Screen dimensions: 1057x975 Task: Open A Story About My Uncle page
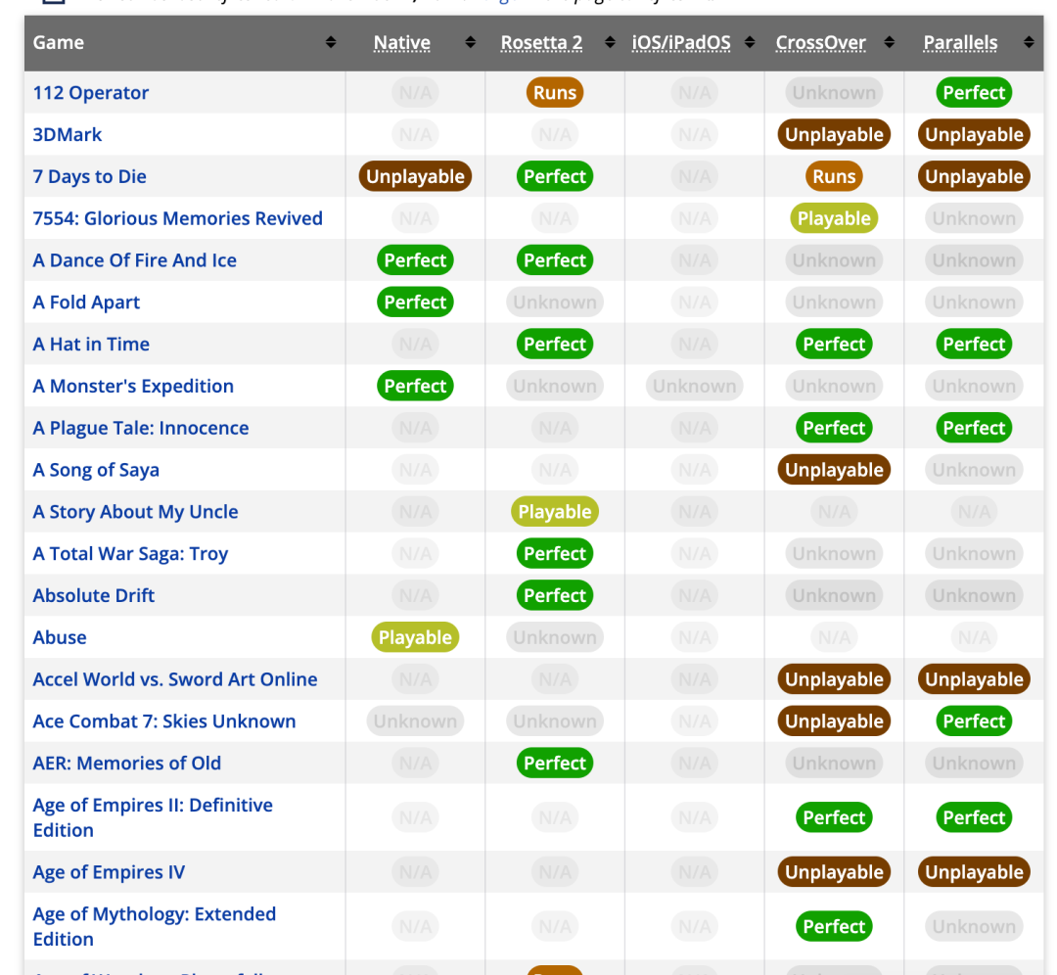[135, 512]
